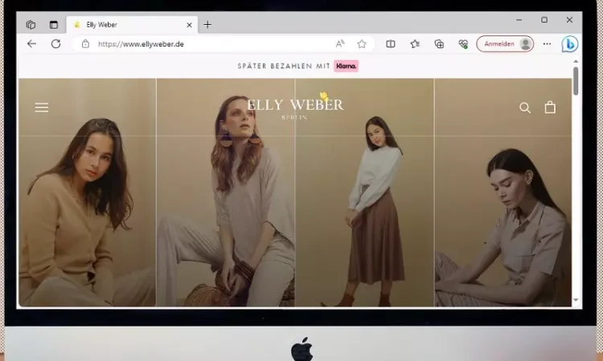The width and height of the screenshot is (603, 361).
Task: Add this page to favorites with the star icon
Action: tap(362, 44)
